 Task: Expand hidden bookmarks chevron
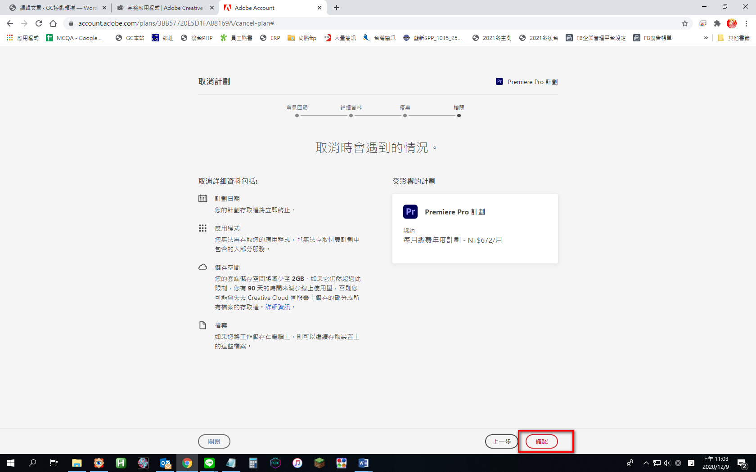(706, 38)
